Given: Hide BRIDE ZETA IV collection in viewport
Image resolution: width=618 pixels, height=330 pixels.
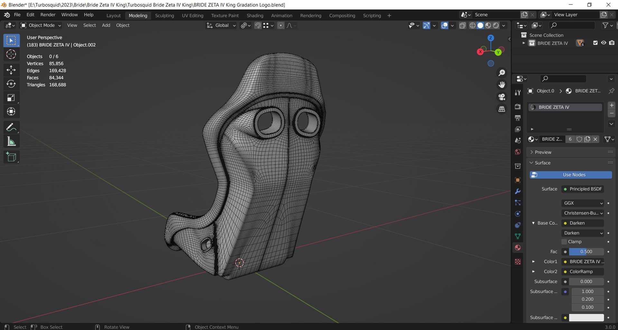Looking at the screenshot, I should click(x=604, y=43).
